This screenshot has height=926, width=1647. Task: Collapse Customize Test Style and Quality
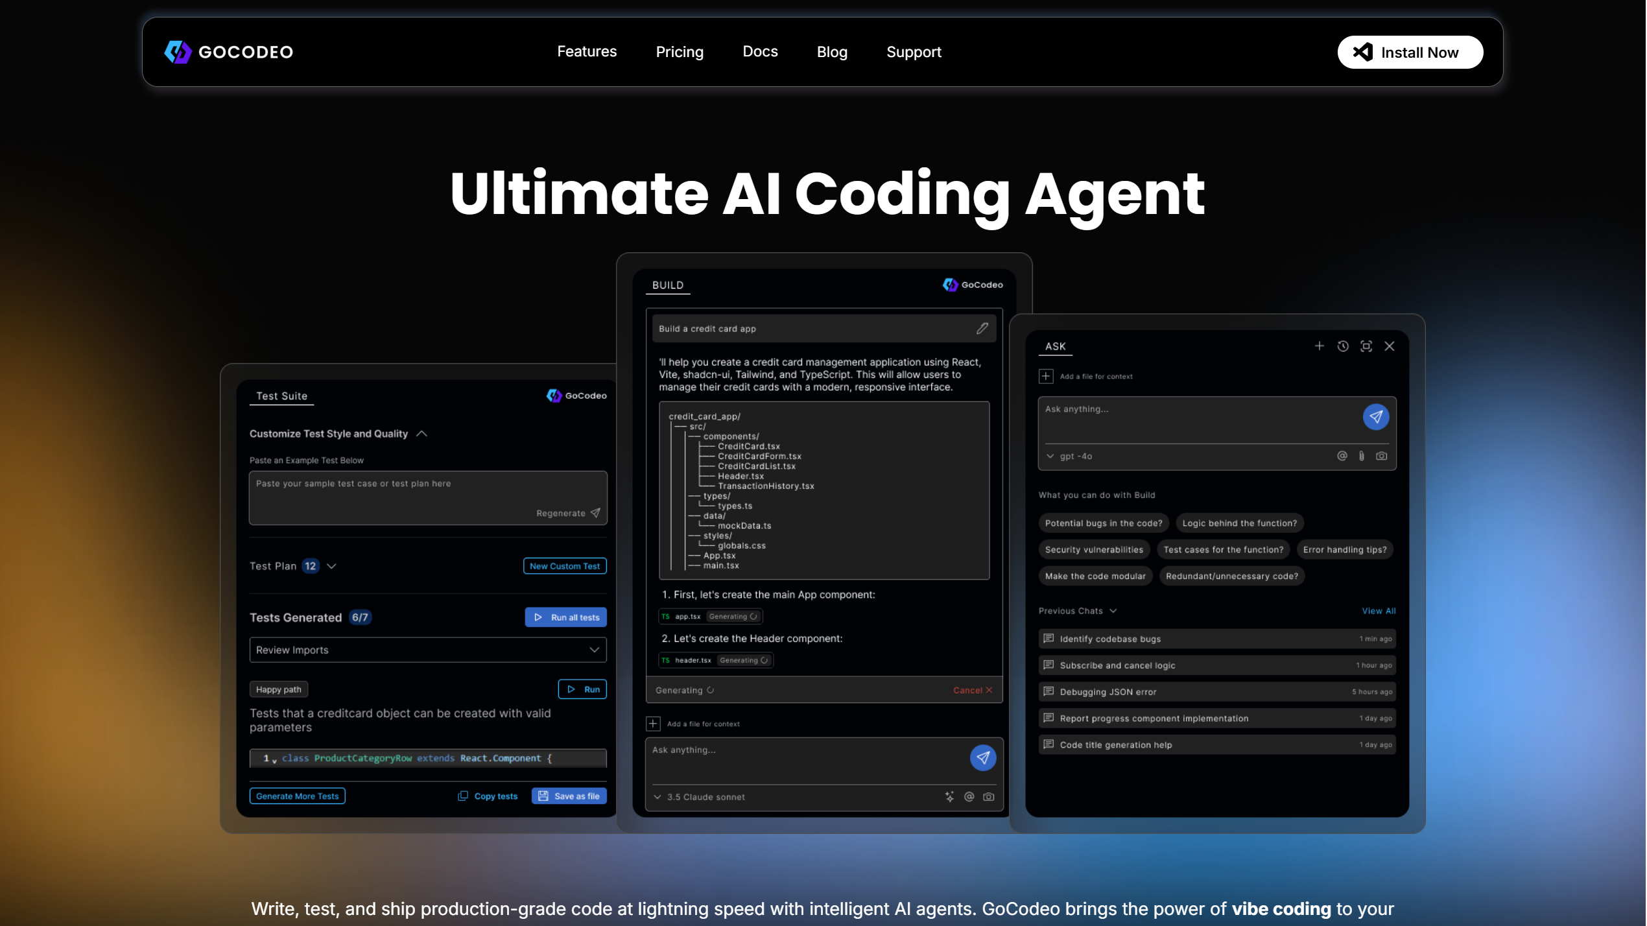click(x=421, y=434)
